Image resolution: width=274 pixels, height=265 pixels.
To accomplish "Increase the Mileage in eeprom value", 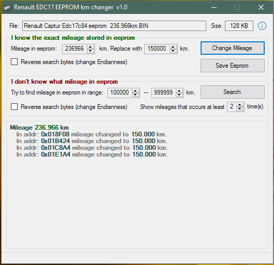I will pos(90,47).
